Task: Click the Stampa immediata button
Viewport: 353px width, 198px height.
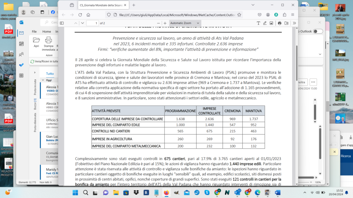Action: pos(48,42)
